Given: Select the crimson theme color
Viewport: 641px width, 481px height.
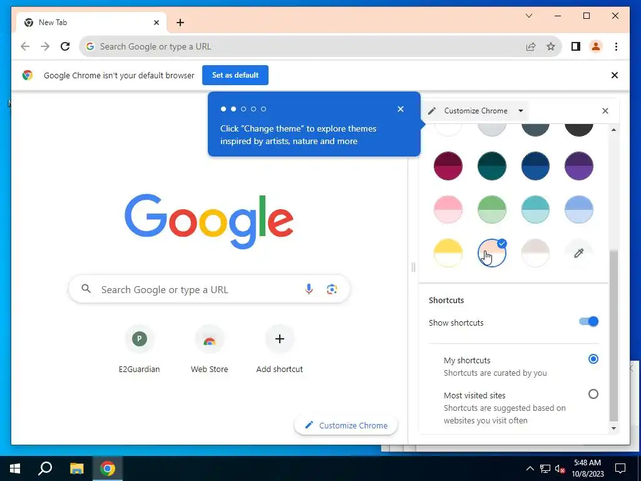Looking at the screenshot, I should (x=448, y=166).
